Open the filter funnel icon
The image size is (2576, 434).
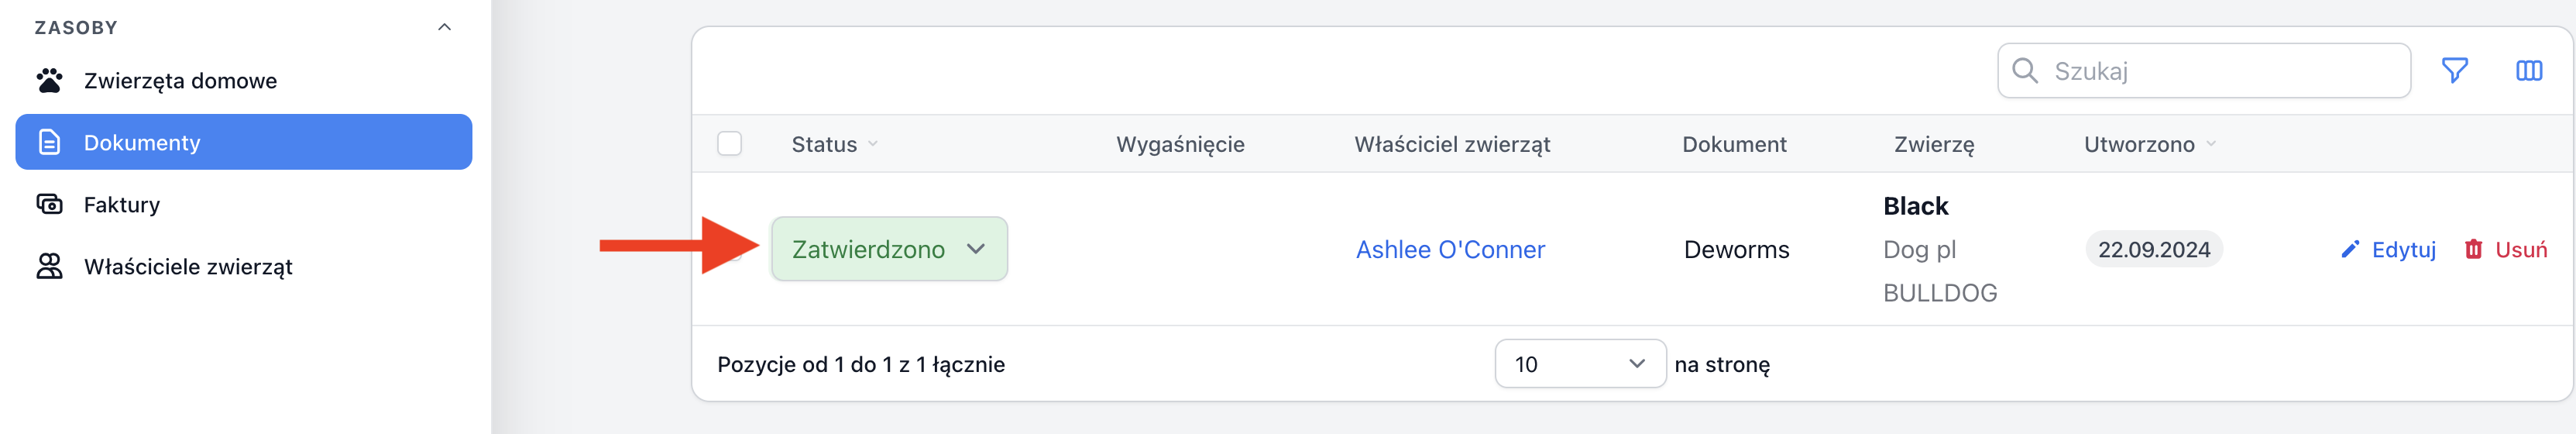click(2454, 71)
